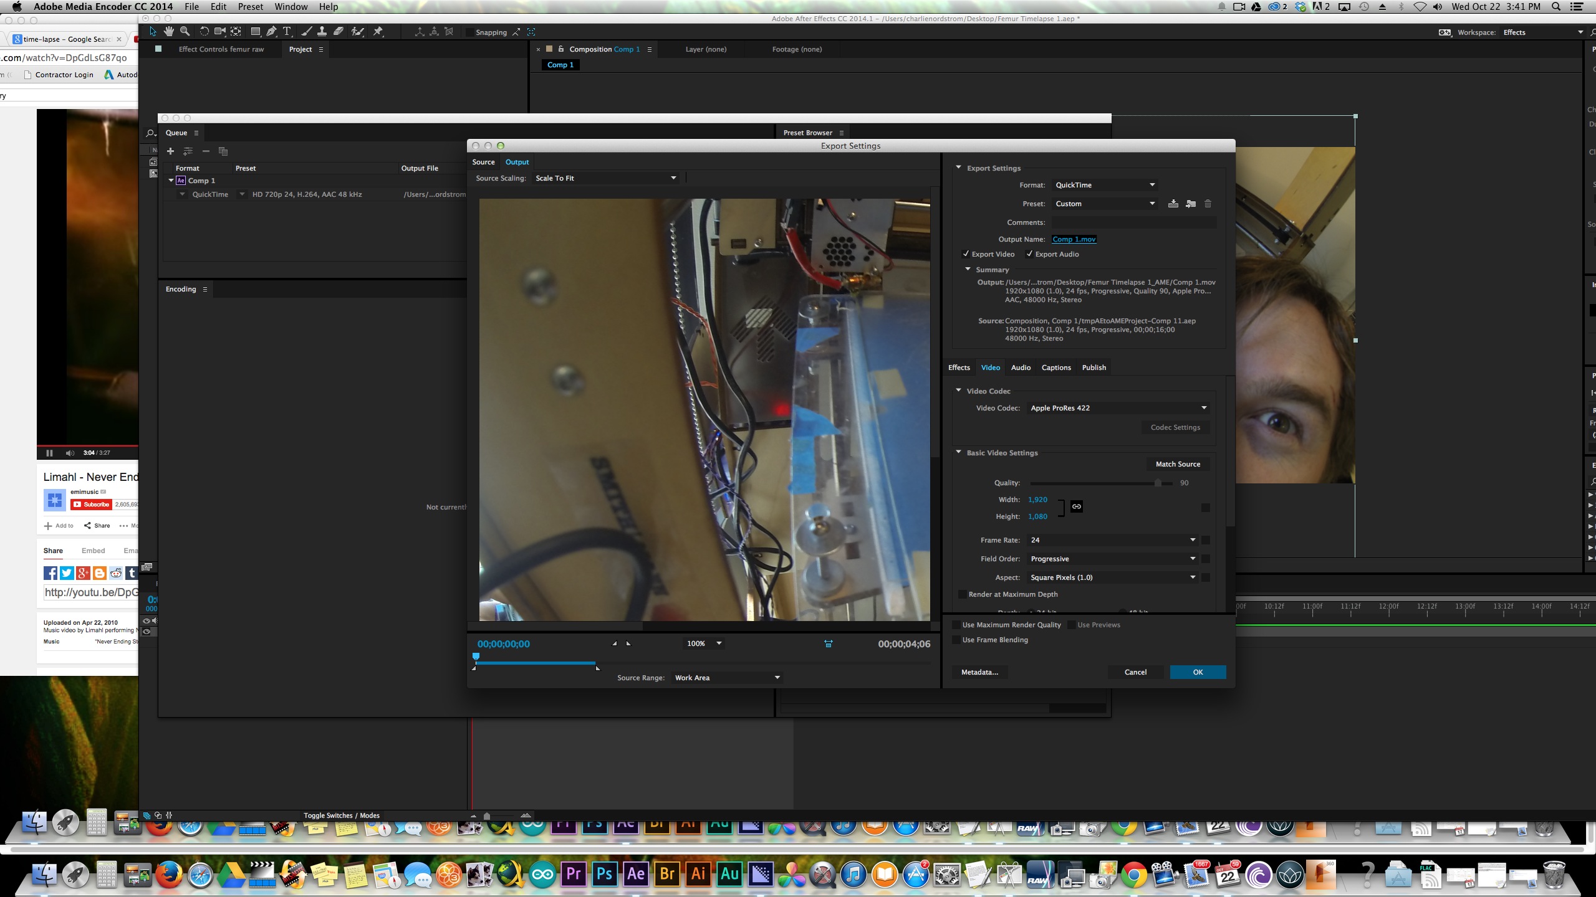The width and height of the screenshot is (1596, 897).
Task: Open Premiere Pro from the Dock
Action: (x=574, y=874)
